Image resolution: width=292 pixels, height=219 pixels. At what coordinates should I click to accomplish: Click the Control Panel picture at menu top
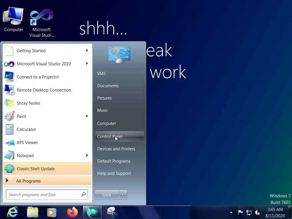coord(119,55)
